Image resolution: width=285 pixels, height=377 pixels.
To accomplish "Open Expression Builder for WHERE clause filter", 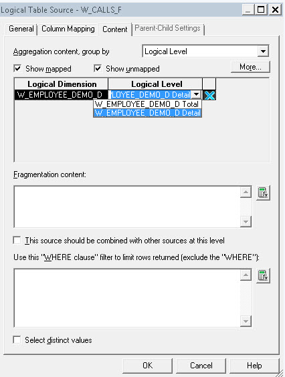I will [x=263, y=275].
